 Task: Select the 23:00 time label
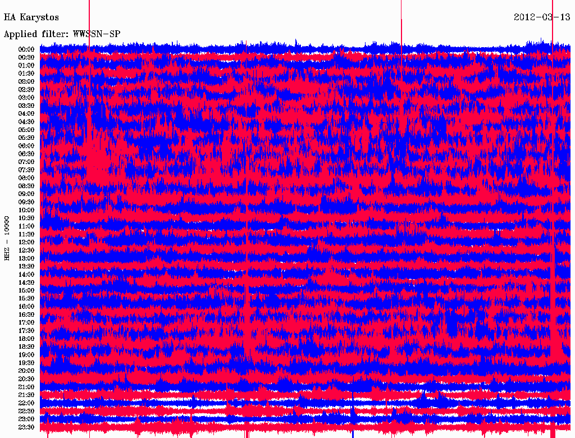(x=26, y=419)
